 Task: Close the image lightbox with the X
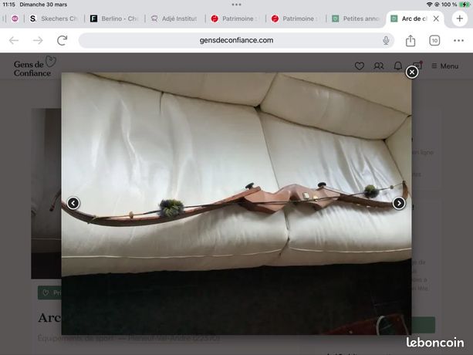tap(412, 72)
